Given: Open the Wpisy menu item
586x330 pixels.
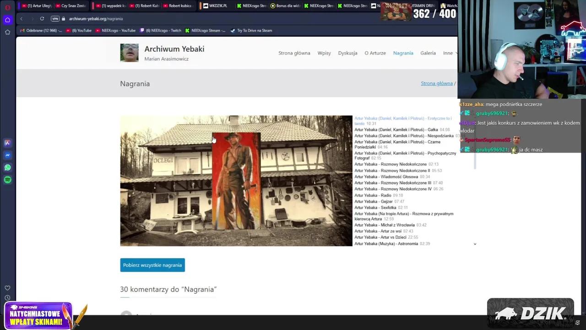Looking at the screenshot, I should coord(324,53).
